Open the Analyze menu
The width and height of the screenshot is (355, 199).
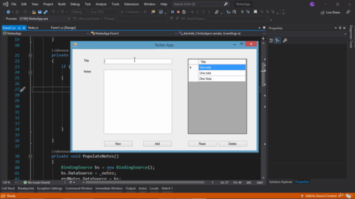coord(101,4)
